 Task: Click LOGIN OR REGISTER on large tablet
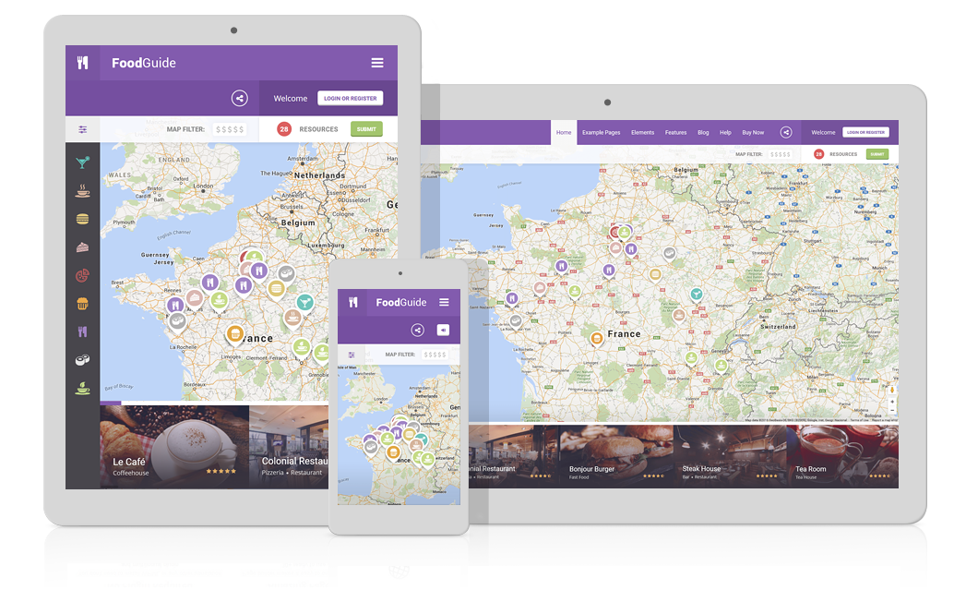click(x=351, y=98)
